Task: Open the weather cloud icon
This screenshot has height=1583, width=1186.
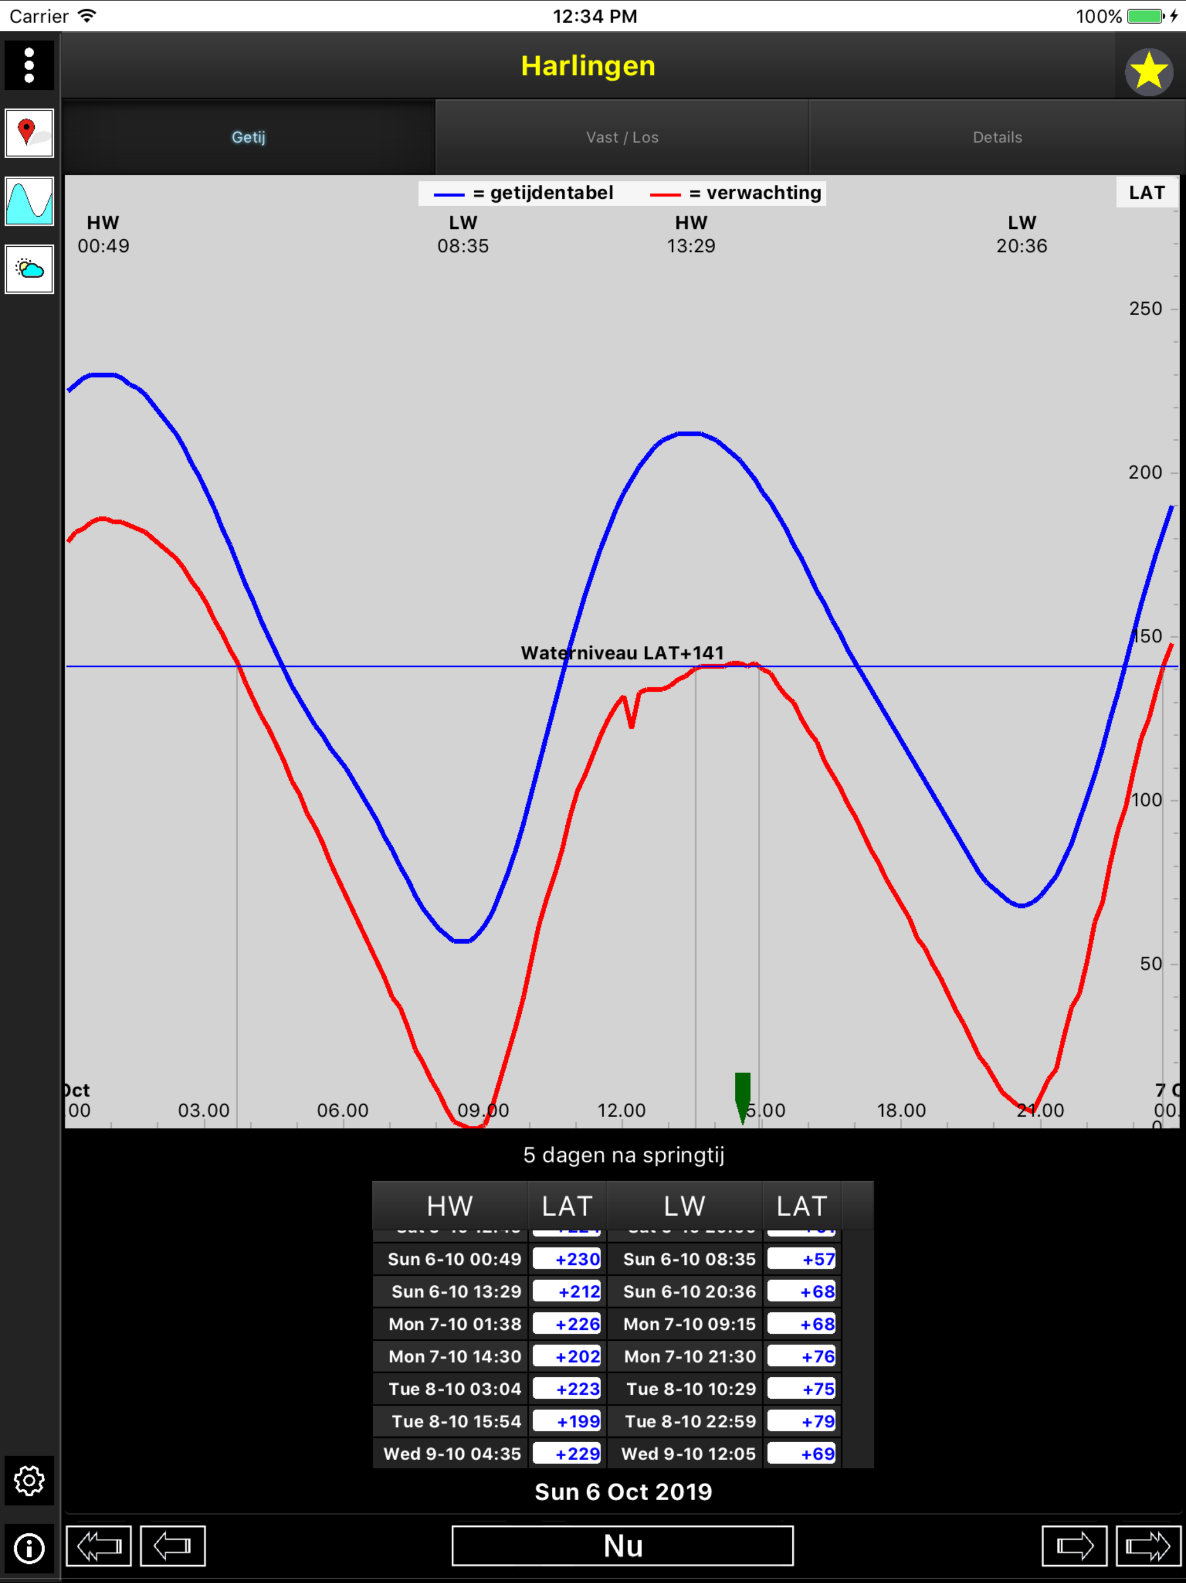Action: (30, 269)
